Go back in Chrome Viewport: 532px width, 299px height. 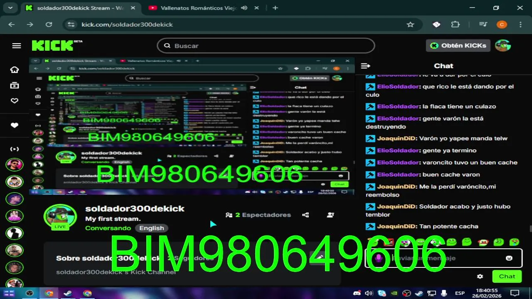tap(11, 25)
